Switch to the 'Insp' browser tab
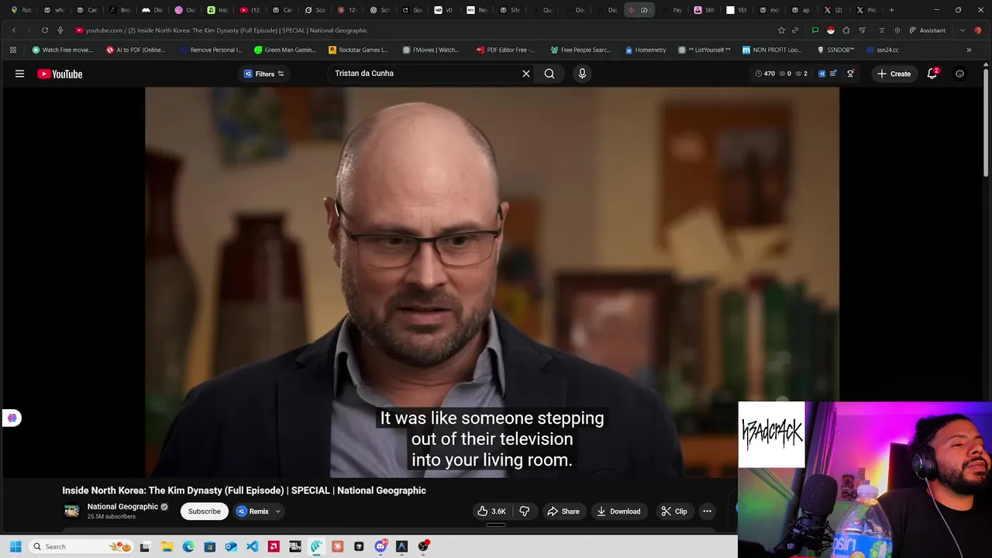Viewport: 992px width, 558px height. click(217, 10)
